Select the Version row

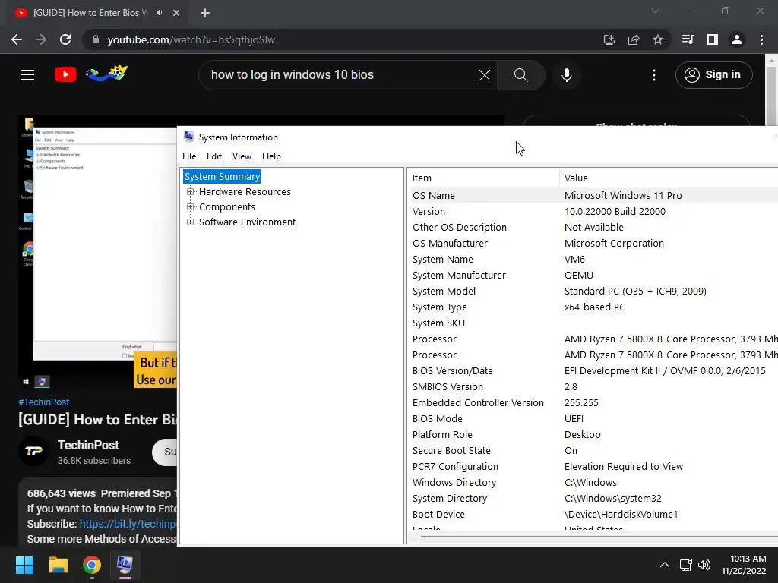click(593, 212)
